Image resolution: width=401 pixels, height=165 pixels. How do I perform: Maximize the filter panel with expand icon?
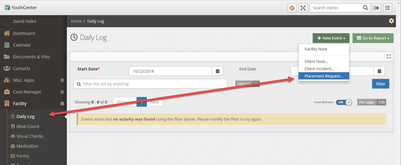coord(389,56)
